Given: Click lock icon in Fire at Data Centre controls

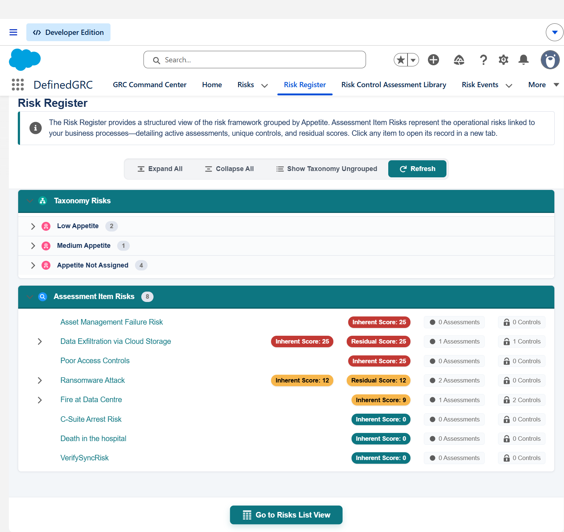Looking at the screenshot, I should click(x=507, y=400).
